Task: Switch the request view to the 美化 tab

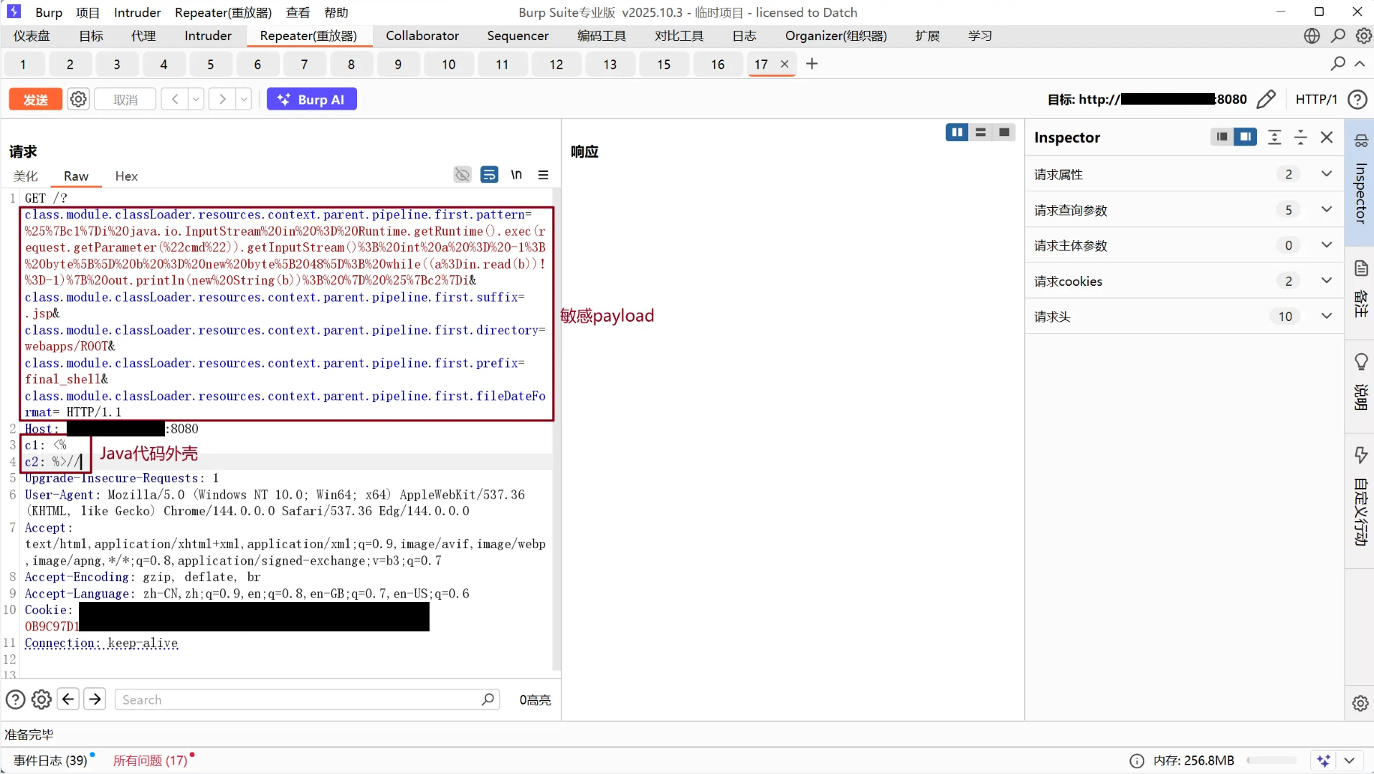Action: (26, 176)
